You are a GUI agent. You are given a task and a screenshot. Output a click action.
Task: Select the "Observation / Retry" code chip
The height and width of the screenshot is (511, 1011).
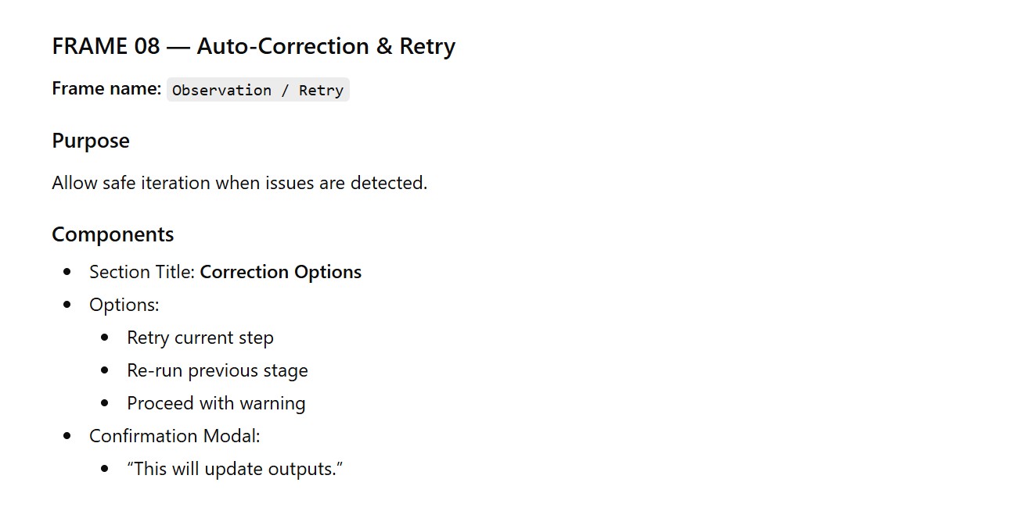tap(257, 90)
